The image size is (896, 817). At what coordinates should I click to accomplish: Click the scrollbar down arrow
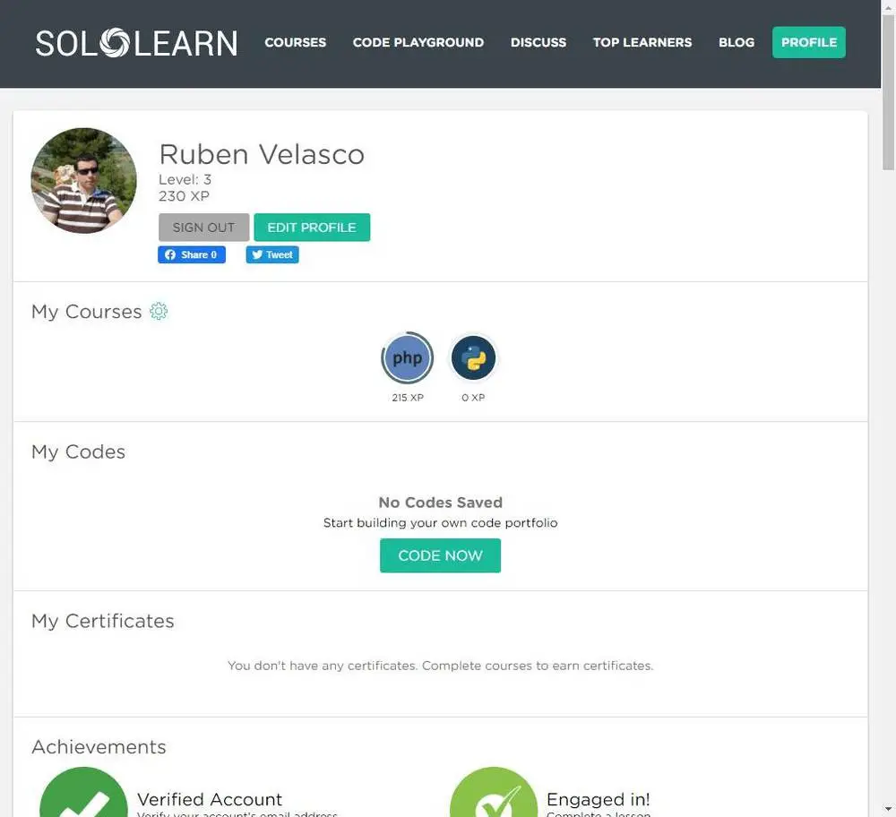click(x=888, y=809)
